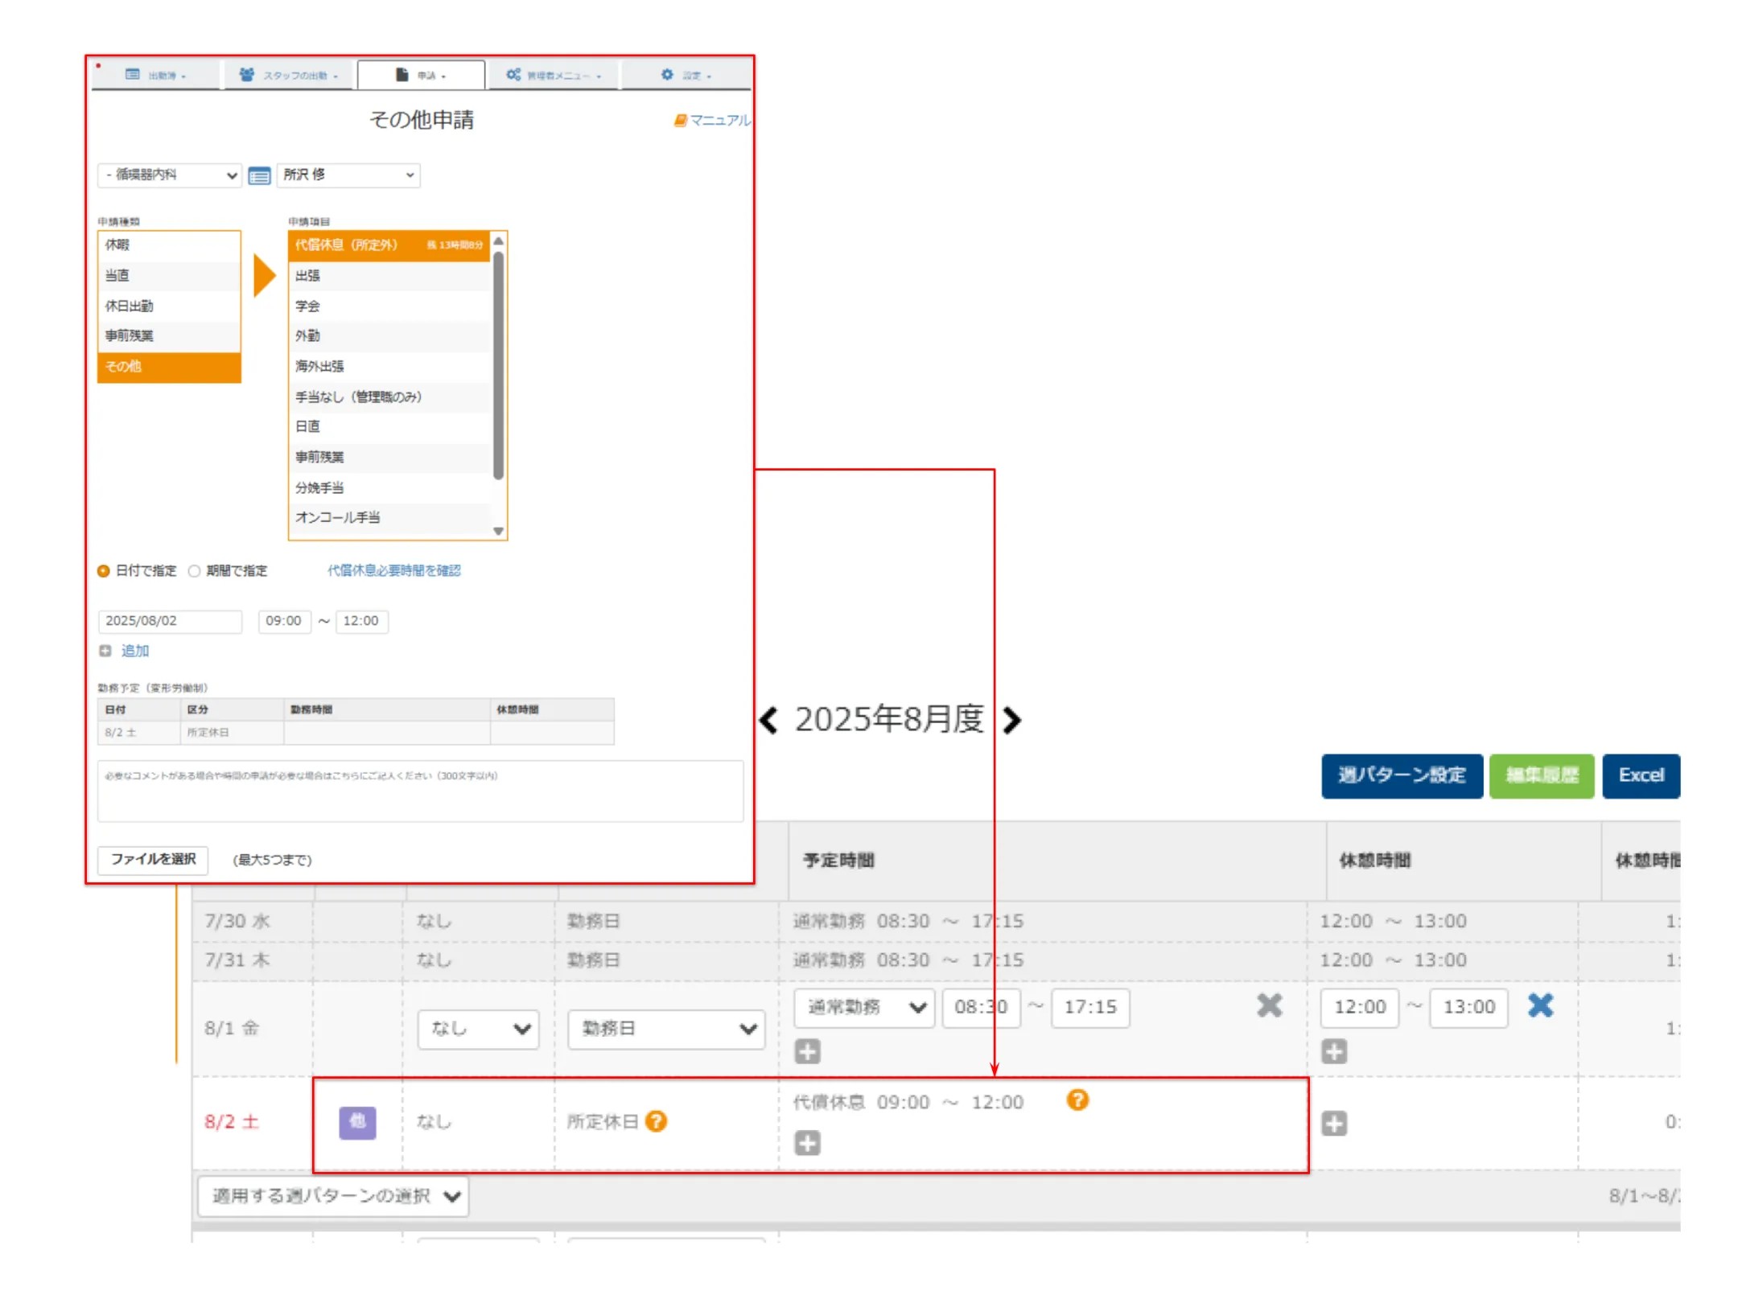Select the 日付で指定 radio button

(x=104, y=571)
